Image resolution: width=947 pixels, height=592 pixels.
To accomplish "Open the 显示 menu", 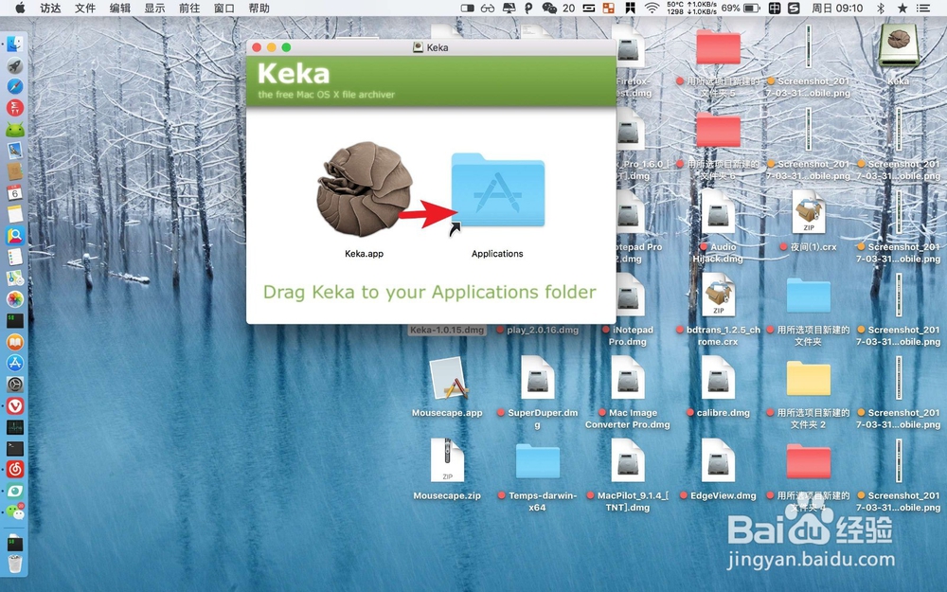I will 154,8.
